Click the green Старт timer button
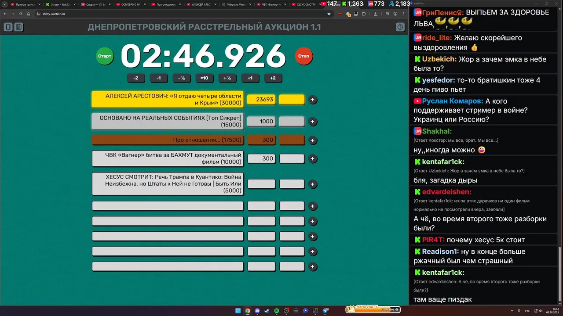Screen dimensions: 563x316 point(105,56)
